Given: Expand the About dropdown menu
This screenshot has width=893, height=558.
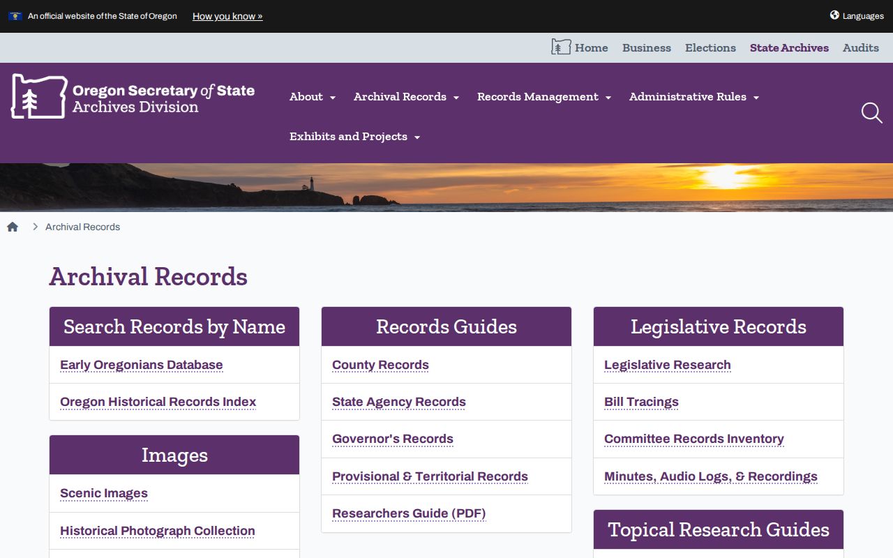Looking at the screenshot, I should [x=313, y=97].
